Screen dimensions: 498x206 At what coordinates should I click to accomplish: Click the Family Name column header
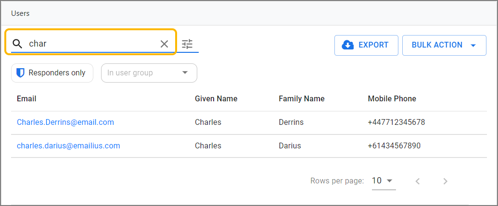pos(302,98)
